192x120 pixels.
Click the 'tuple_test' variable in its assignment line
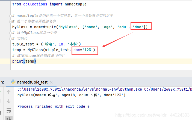click(x=23, y=44)
